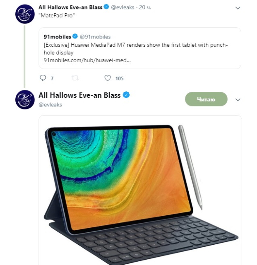257x265 pixels.
Task: Click the '20 ч.' timestamp
Action: click(145, 7)
